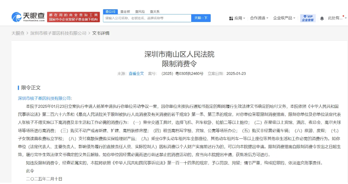This screenshot has height=184, width=348.
Task: Click the 天眼一下 search button
Action: pos(201,18)
